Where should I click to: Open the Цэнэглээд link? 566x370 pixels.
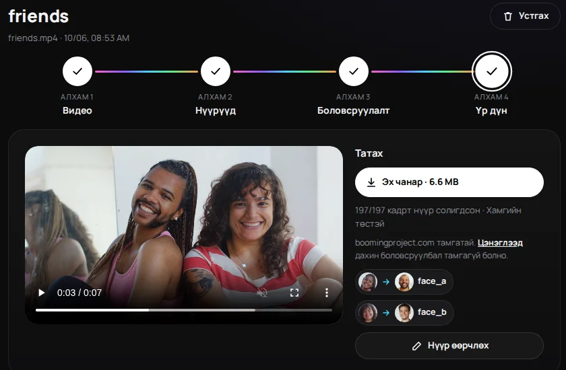click(500, 242)
